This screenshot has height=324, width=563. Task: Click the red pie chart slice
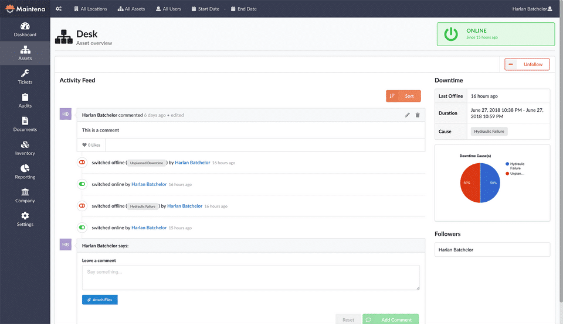tap(470, 182)
